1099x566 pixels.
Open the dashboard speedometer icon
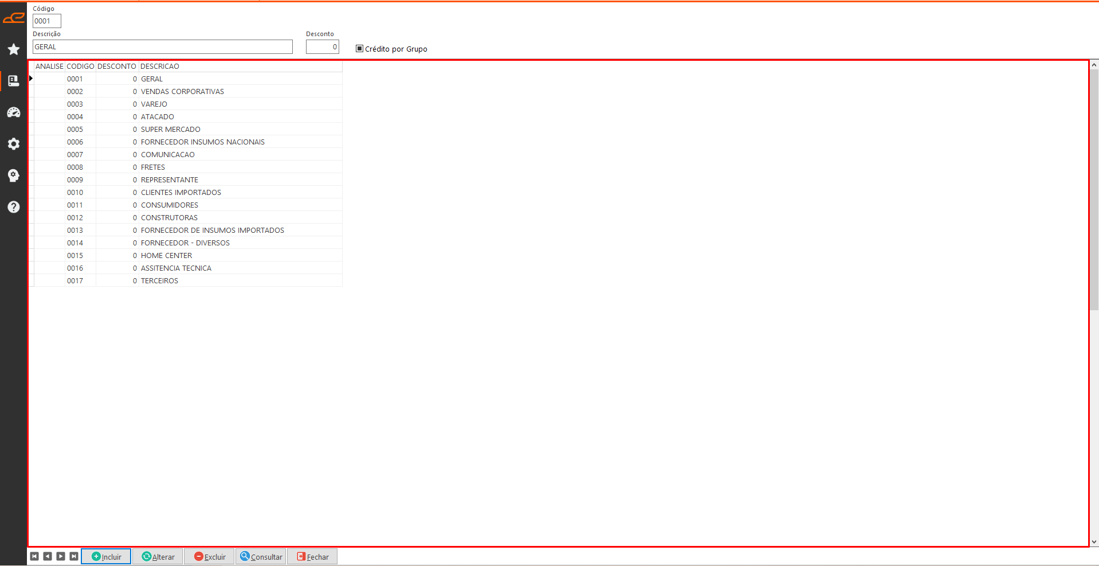[x=14, y=112]
